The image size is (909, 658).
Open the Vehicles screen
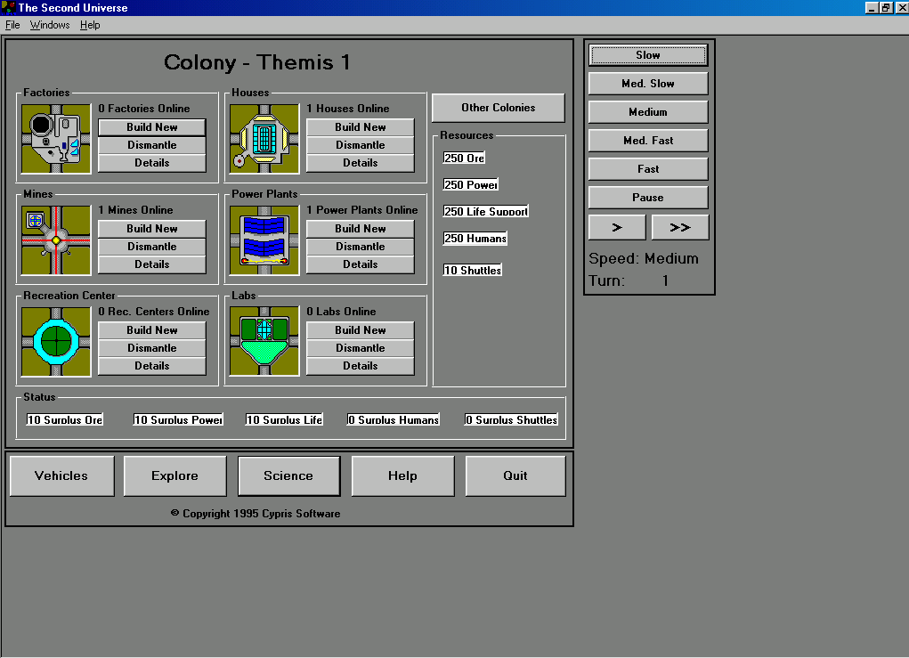61,476
